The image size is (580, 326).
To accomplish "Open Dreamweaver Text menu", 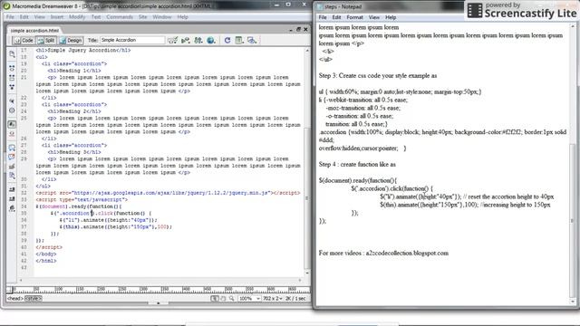I will pos(96,17).
